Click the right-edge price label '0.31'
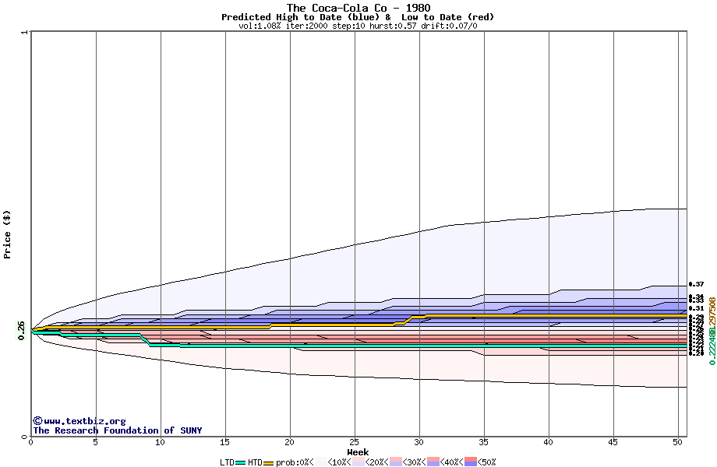Image resolution: width=717 pixels, height=467 pixels. [x=696, y=308]
